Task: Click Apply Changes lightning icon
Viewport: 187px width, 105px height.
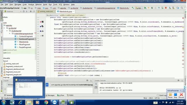Action: tap(149, 8)
